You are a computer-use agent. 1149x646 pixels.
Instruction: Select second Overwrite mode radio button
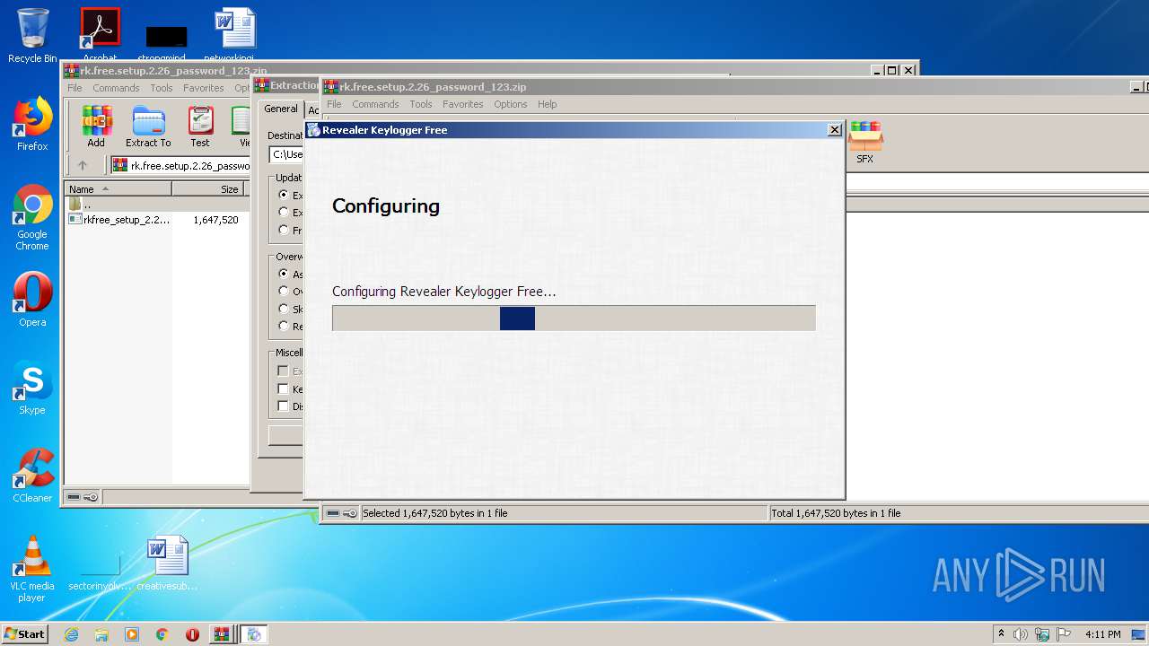tap(284, 291)
